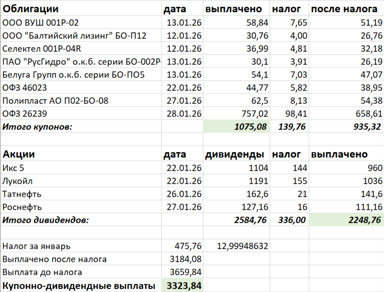Click value 3659,84
This screenshot has width=384, height=292.
click(x=182, y=272)
